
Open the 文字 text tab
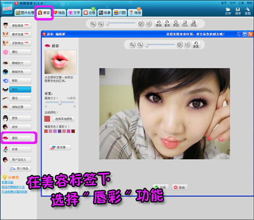tap(74, 13)
